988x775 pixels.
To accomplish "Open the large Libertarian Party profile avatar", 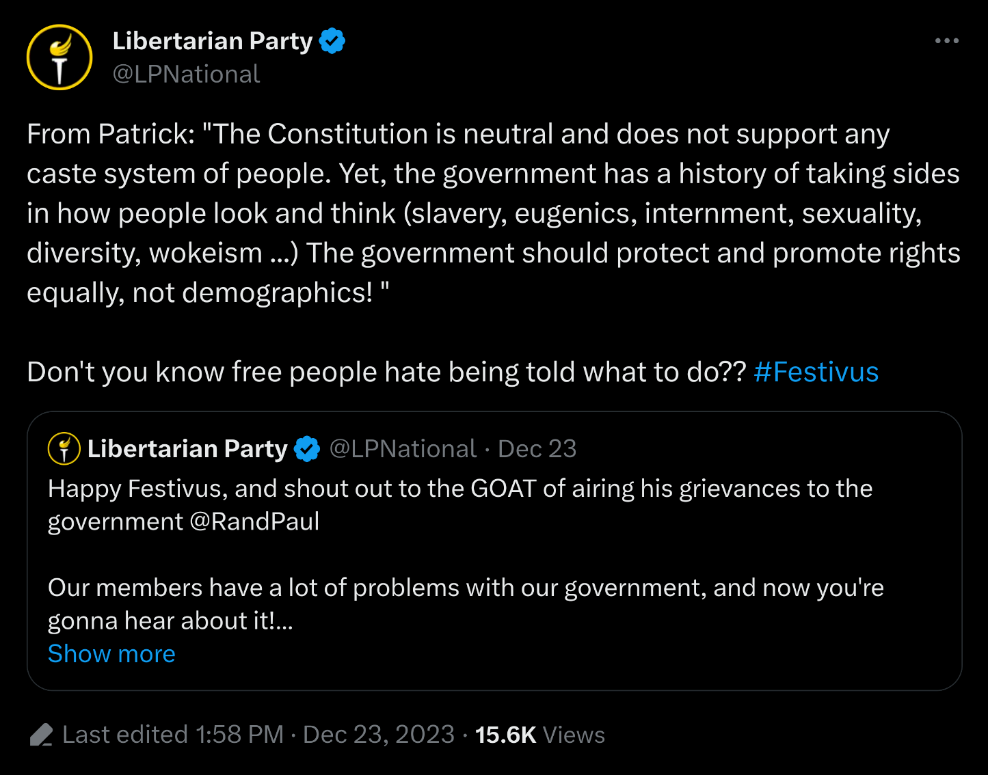I will pyautogui.click(x=59, y=57).
